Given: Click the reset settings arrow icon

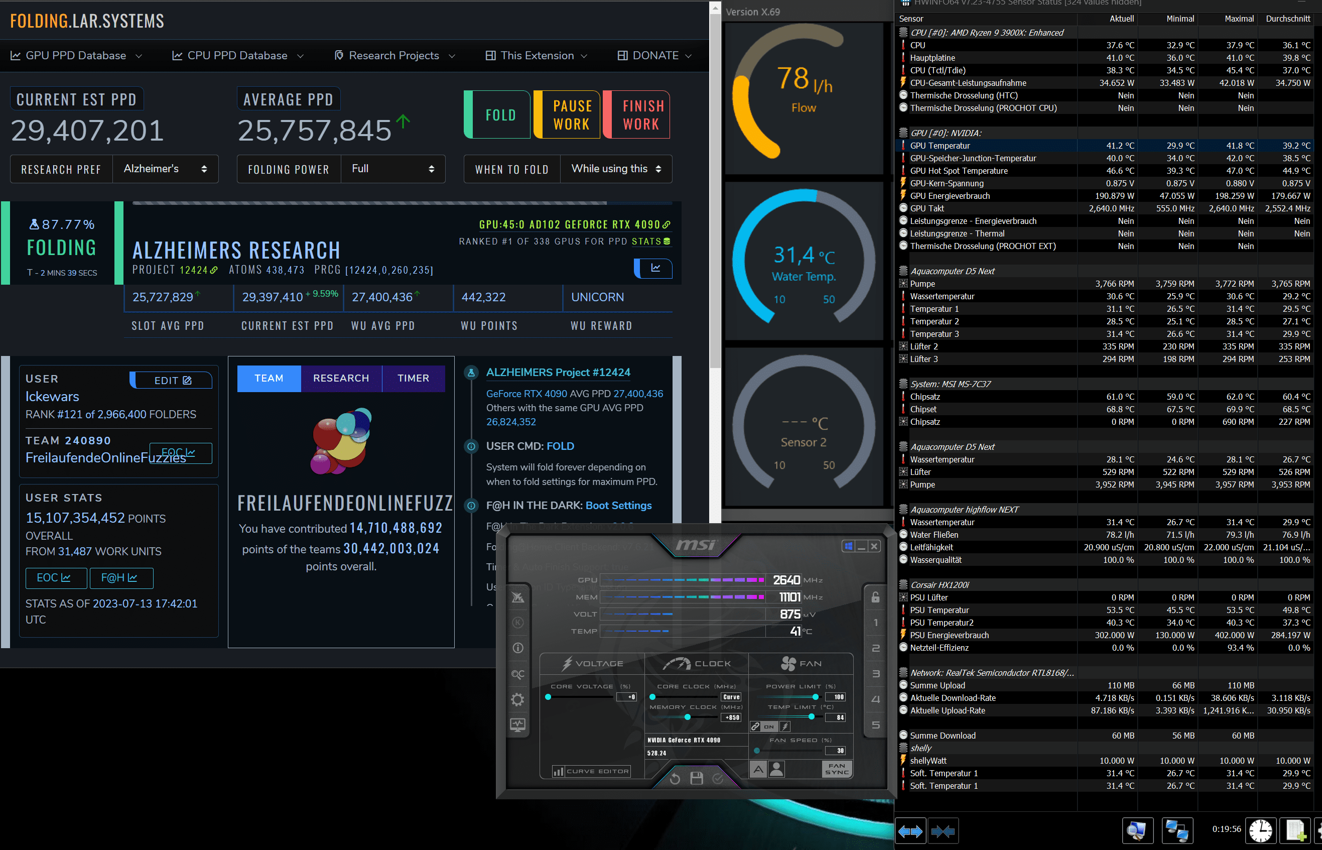Looking at the screenshot, I should [674, 778].
